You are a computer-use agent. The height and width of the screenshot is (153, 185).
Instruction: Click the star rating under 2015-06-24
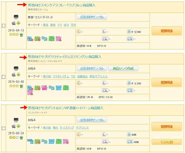[14, 137]
